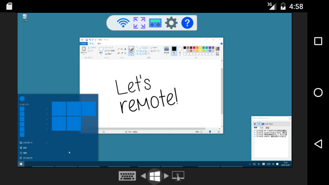This screenshot has width=329, height=185.
Task: Tap the touch-screen monitor icon in bottom bar
Action: (178, 176)
